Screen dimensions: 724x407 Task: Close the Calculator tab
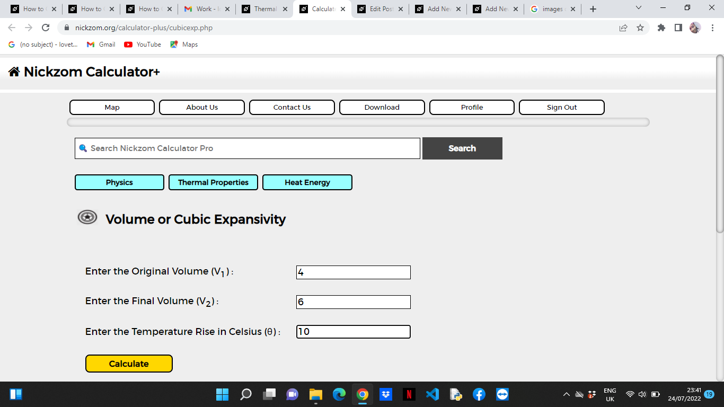point(343,9)
